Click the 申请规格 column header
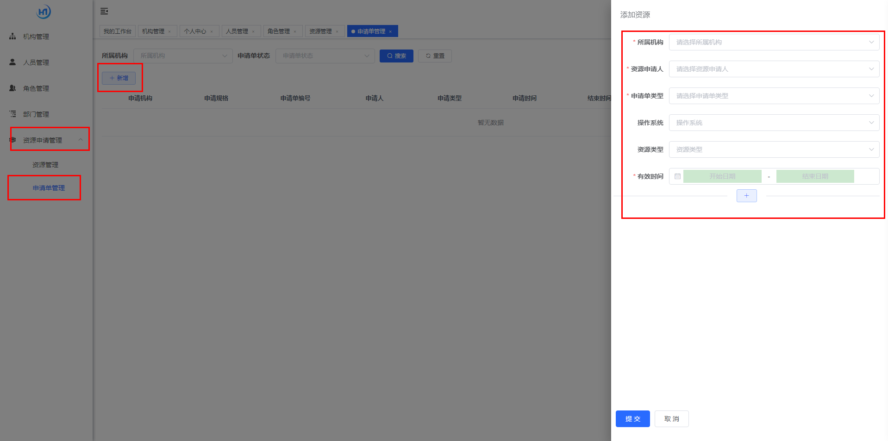The image size is (888, 441). 216,98
